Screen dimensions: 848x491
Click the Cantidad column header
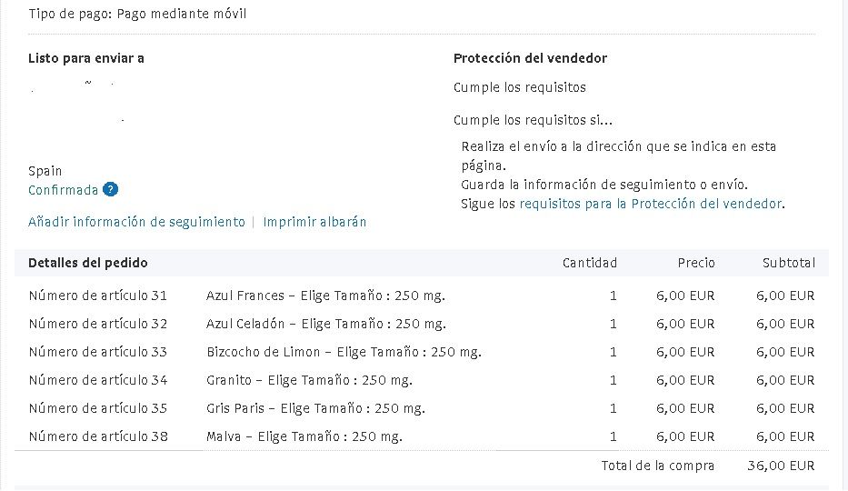pos(590,263)
